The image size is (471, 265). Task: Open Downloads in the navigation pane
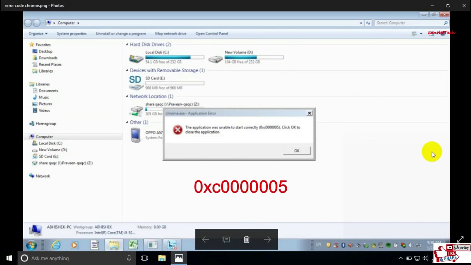[x=48, y=58]
